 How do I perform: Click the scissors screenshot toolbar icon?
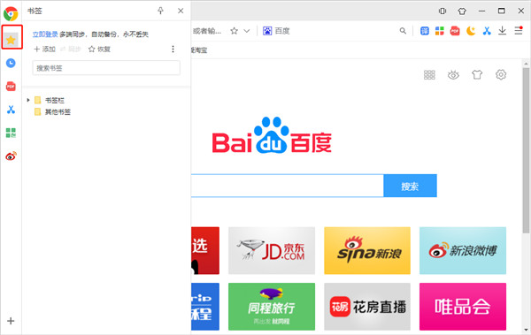point(487,31)
